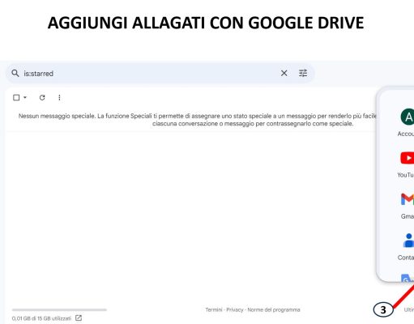Click the 0,01 GB di 15 GB utilizzati text

[41, 318]
